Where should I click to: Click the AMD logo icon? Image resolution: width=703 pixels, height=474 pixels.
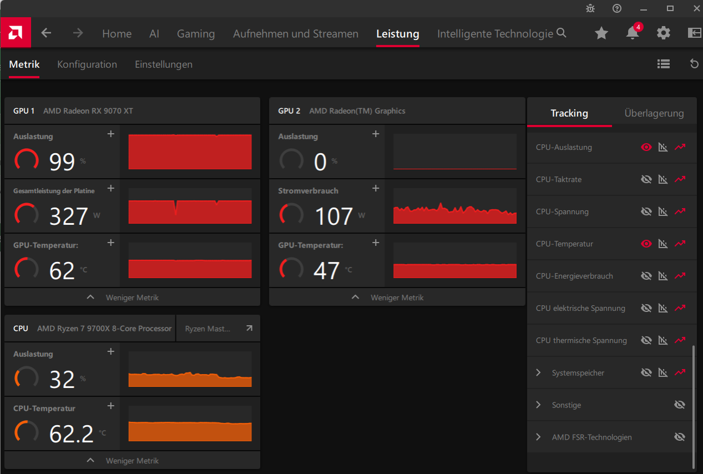[16, 33]
